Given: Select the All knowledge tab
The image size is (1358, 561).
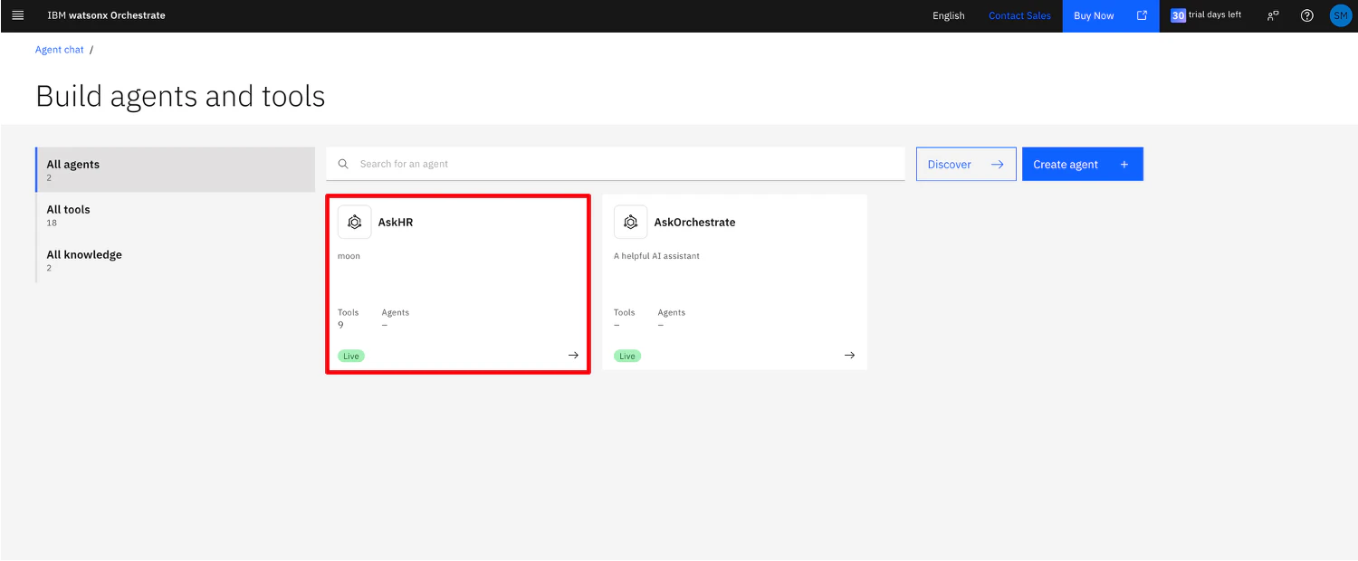Looking at the screenshot, I should click(x=177, y=260).
